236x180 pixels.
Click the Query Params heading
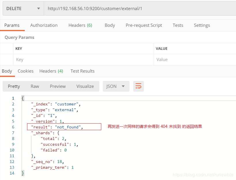click(19, 37)
